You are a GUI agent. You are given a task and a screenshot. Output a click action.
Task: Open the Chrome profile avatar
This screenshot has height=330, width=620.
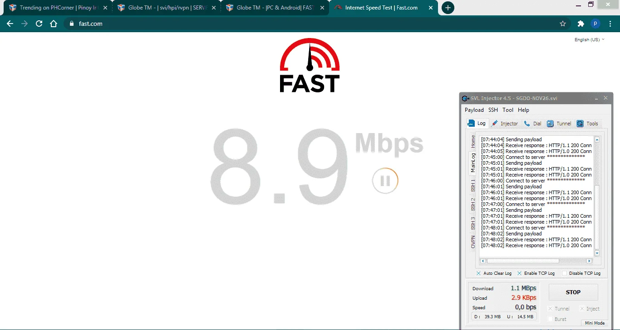click(x=595, y=24)
